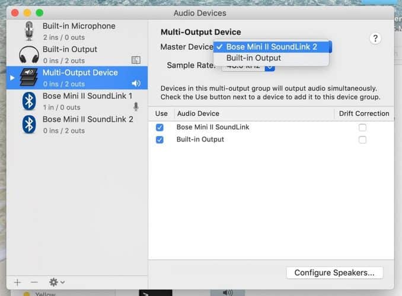Click the speaker icon on Multi-Output Device row
This screenshot has width=402, height=296.
coord(136,83)
